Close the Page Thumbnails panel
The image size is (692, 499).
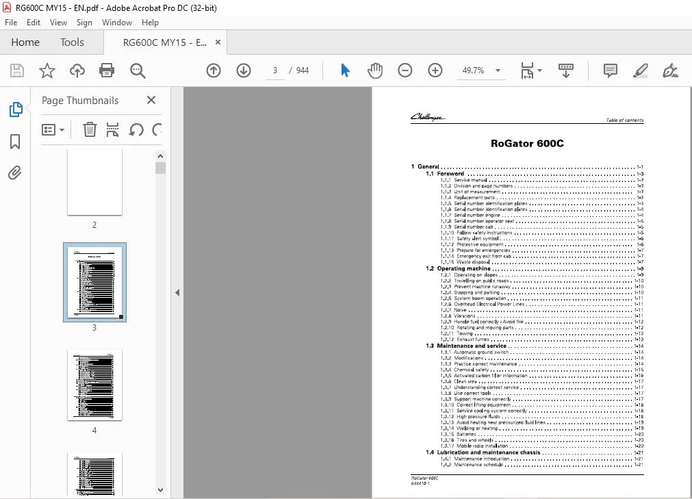coord(151,100)
